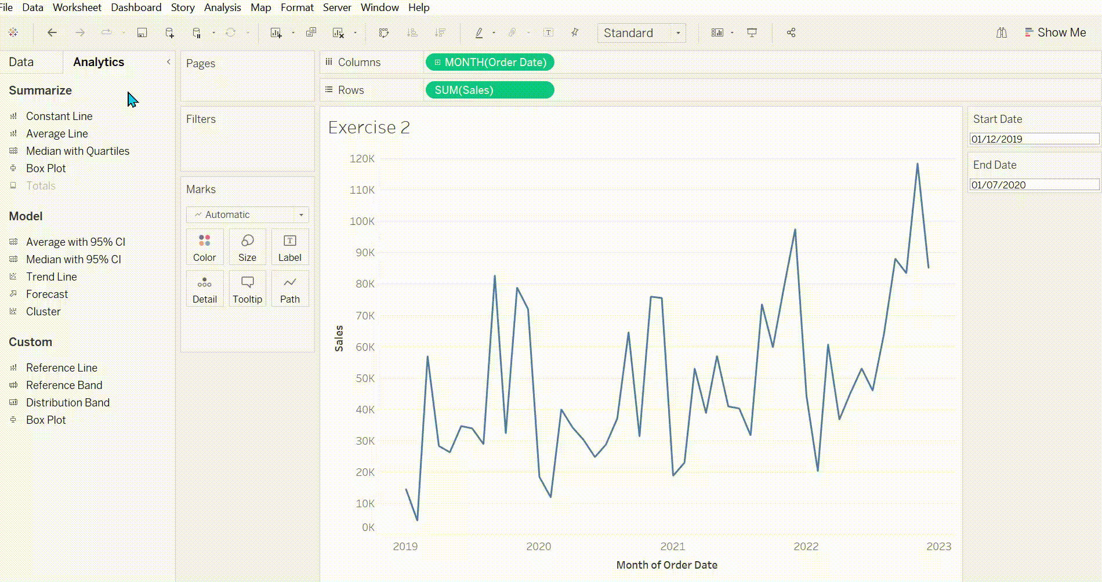The height and width of the screenshot is (582, 1102).
Task: Open the Format menu
Action: coord(297,8)
